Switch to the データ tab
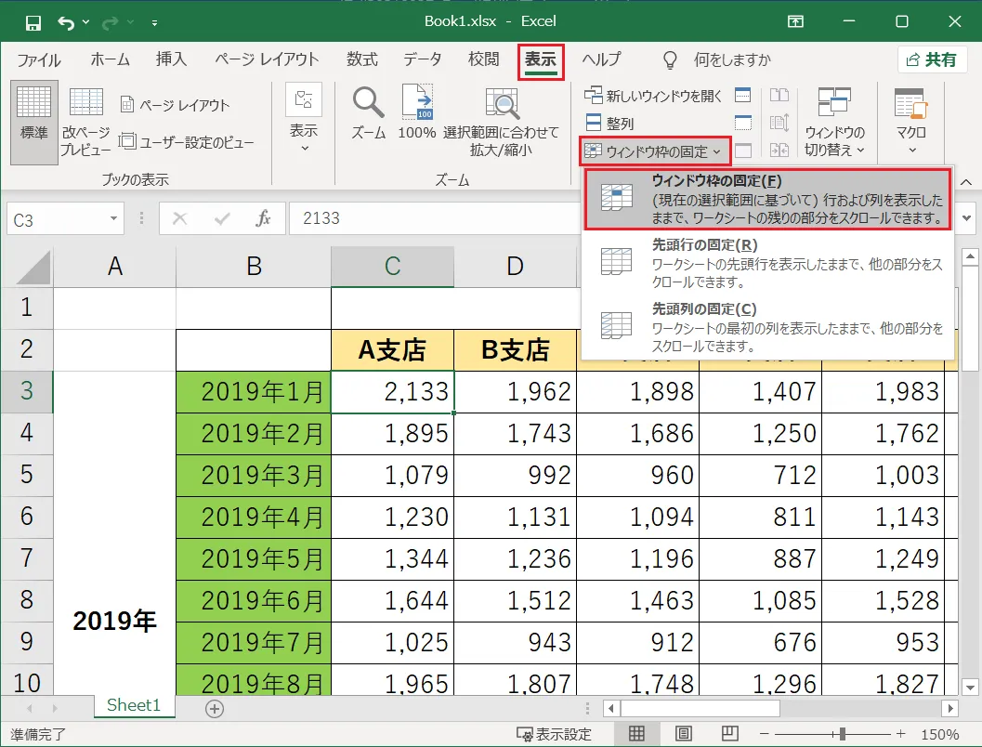This screenshot has width=982, height=747. (423, 59)
